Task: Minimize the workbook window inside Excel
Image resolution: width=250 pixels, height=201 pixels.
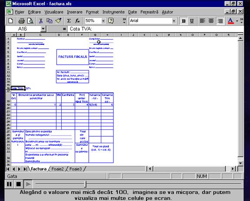Action: tap(228, 12)
